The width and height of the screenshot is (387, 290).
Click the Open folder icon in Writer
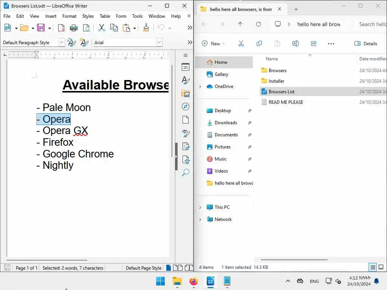[24, 28]
